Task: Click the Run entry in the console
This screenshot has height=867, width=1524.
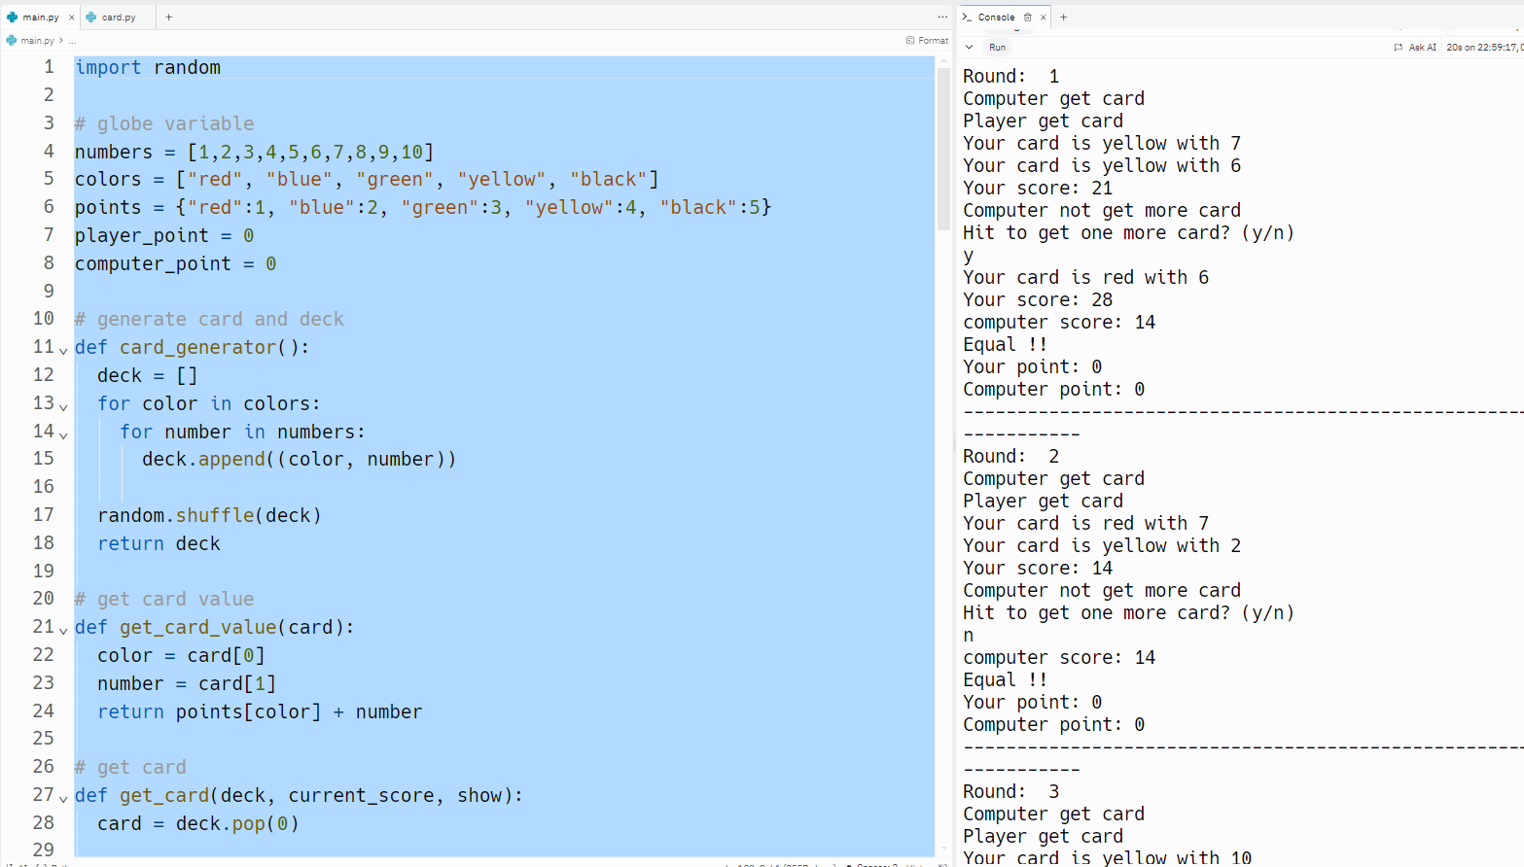Action: (997, 47)
